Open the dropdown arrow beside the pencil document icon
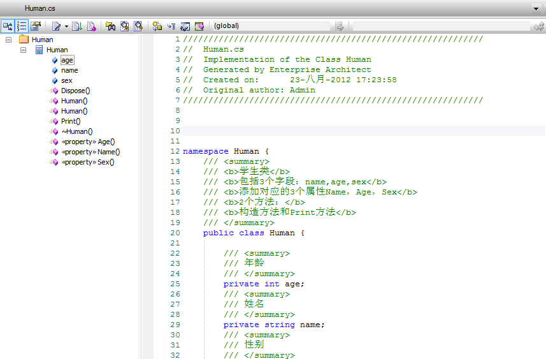 click(x=66, y=26)
